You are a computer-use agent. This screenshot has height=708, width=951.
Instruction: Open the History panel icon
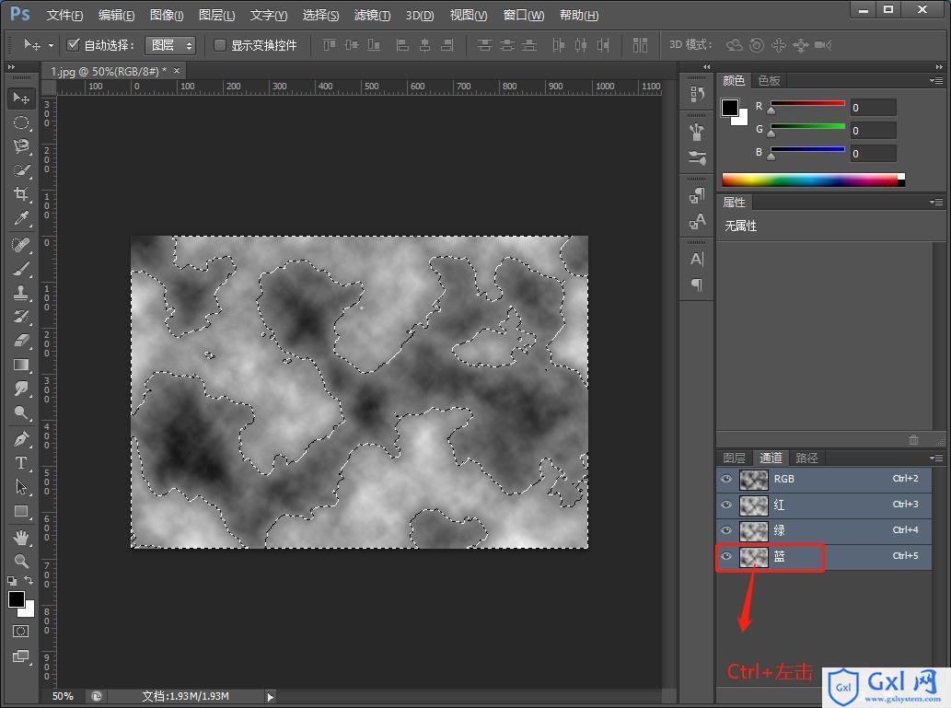click(697, 94)
